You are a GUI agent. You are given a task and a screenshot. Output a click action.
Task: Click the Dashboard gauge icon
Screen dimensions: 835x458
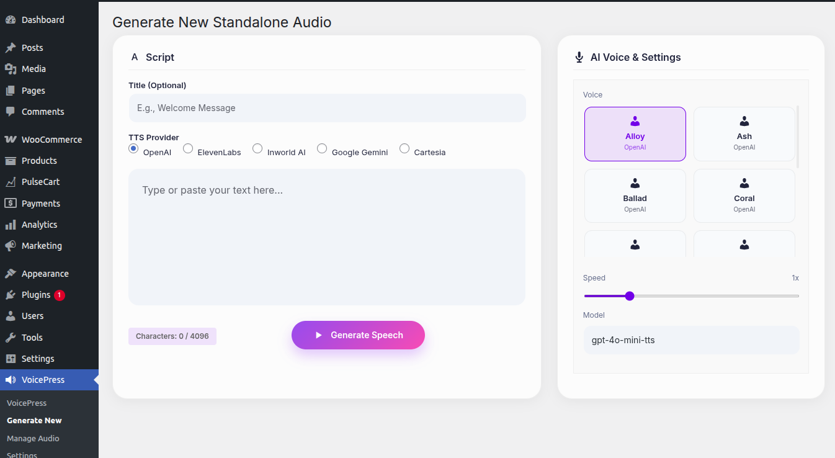pos(11,20)
